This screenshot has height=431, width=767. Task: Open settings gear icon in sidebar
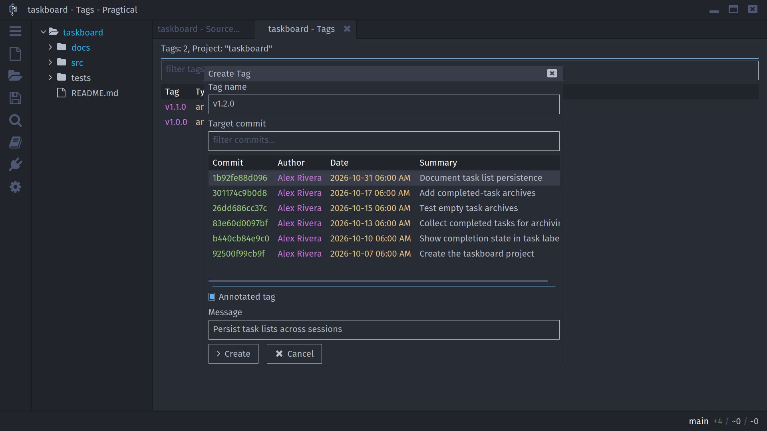[x=15, y=187]
